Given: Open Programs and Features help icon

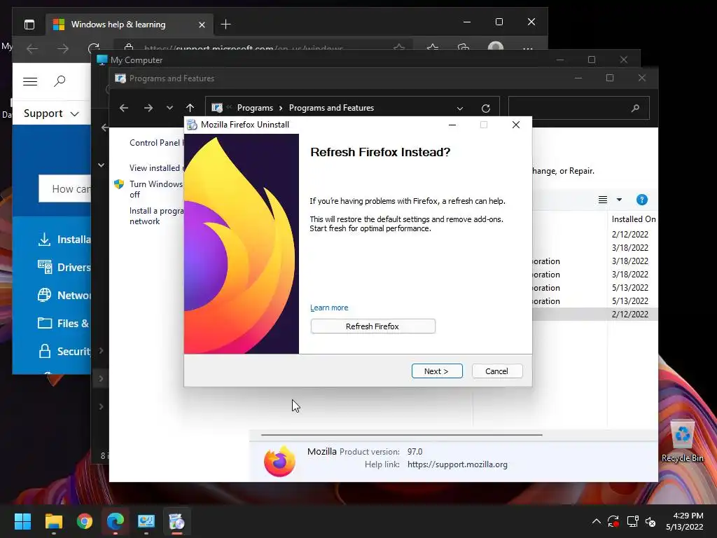Looking at the screenshot, I should pyautogui.click(x=641, y=200).
